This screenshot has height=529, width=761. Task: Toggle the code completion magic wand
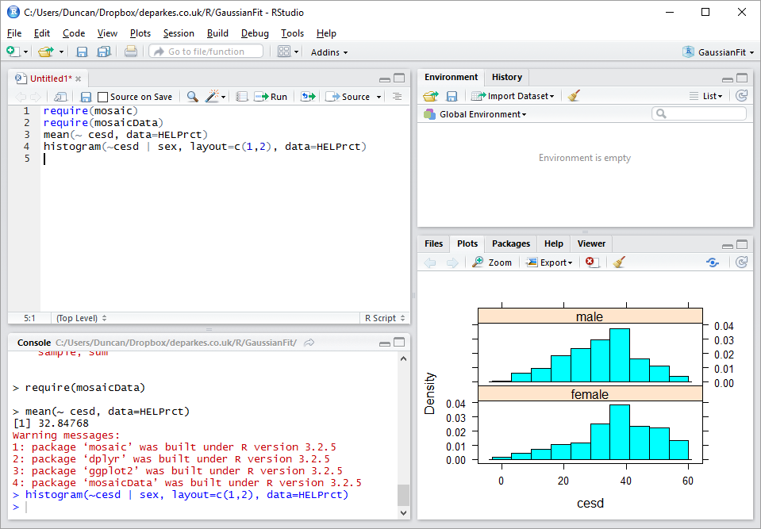click(x=211, y=96)
